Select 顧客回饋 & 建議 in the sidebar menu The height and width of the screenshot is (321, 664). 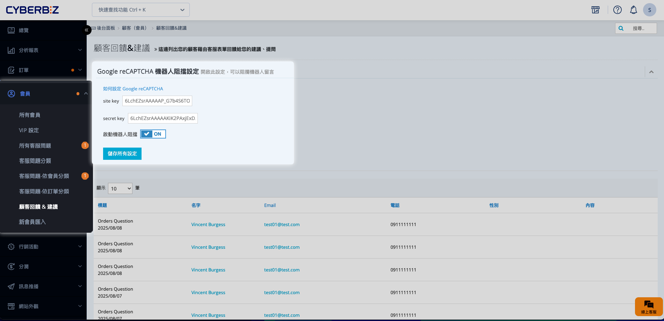pyautogui.click(x=38, y=207)
